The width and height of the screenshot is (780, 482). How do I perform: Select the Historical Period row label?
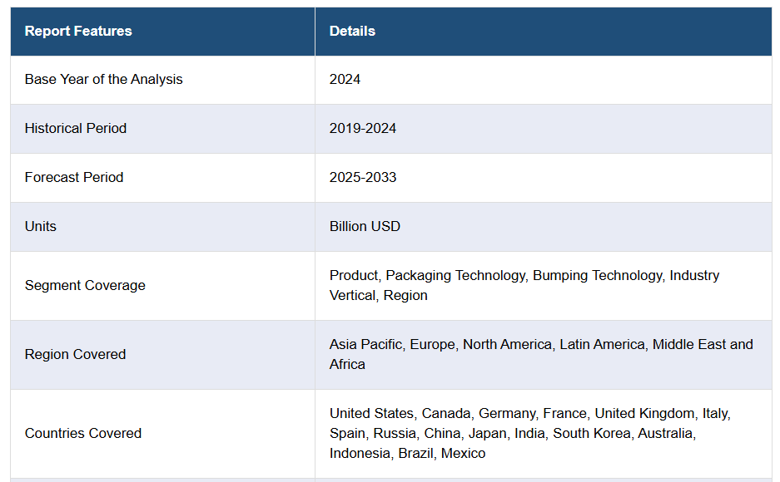pos(76,129)
